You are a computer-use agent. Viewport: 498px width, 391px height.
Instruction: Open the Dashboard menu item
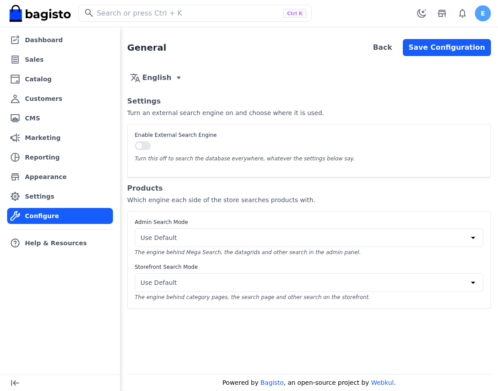pyautogui.click(x=60, y=40)
